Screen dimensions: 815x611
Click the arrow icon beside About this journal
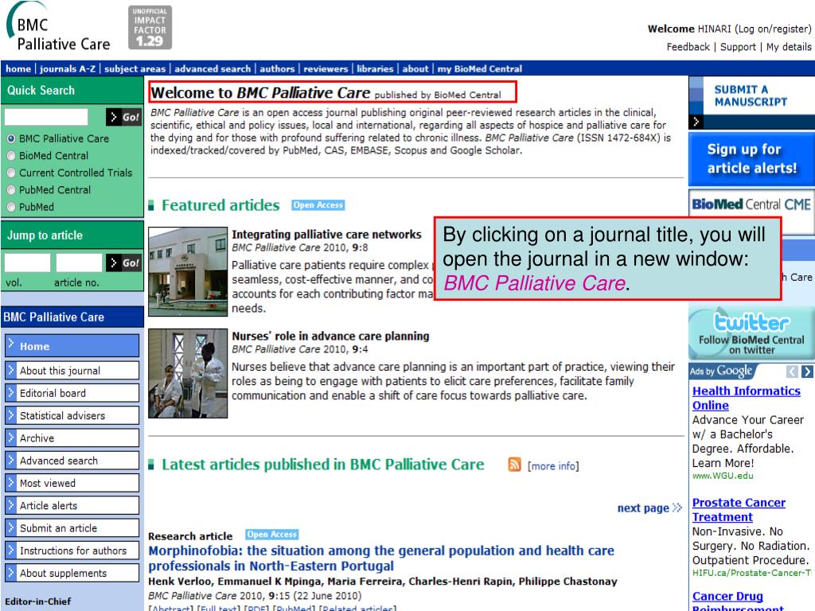click(11, 370)
